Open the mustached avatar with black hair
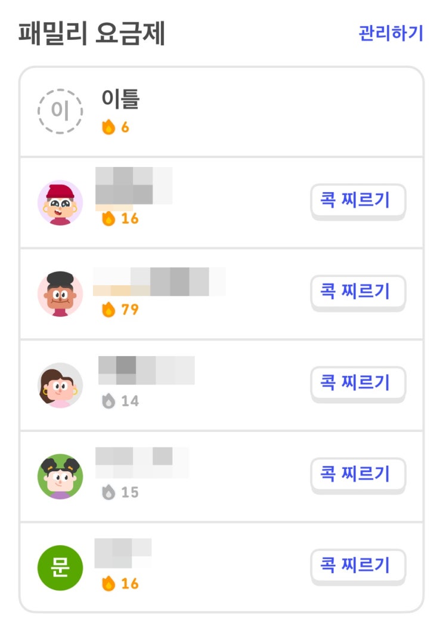 coord(60,294)
